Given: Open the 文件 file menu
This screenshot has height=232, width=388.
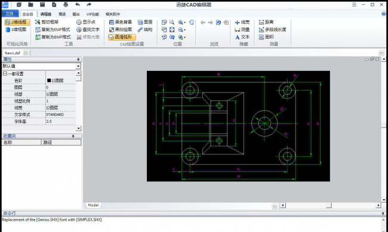Looking at the screenshot, I should pyautogui.click(x=10, y=14).
